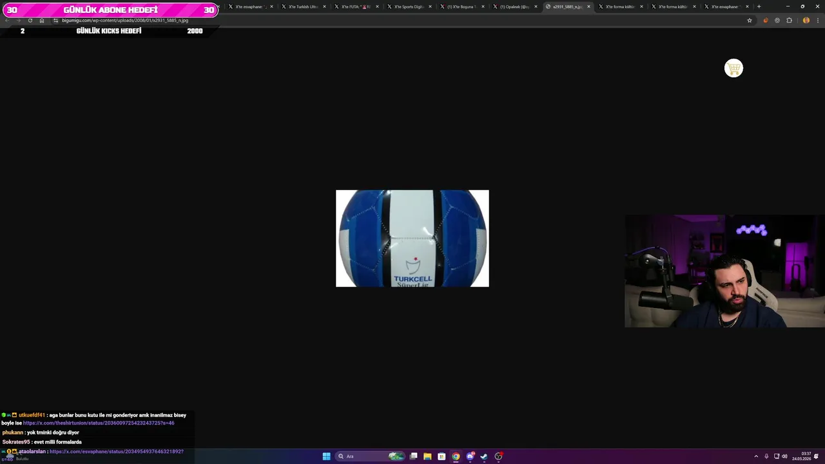Bookmark this page with the star icon
Viewport: 825px width, 464px height.
click(x=750, y=21)
